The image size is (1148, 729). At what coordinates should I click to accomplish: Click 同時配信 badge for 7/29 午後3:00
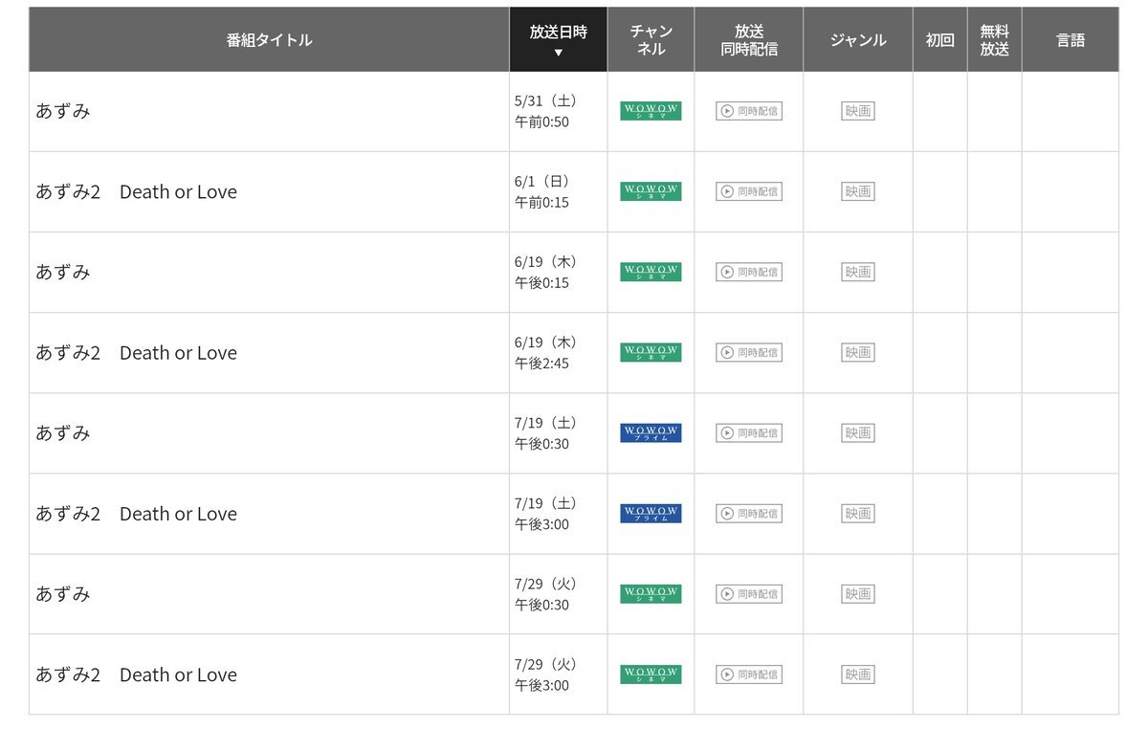(x=749, y=674)
